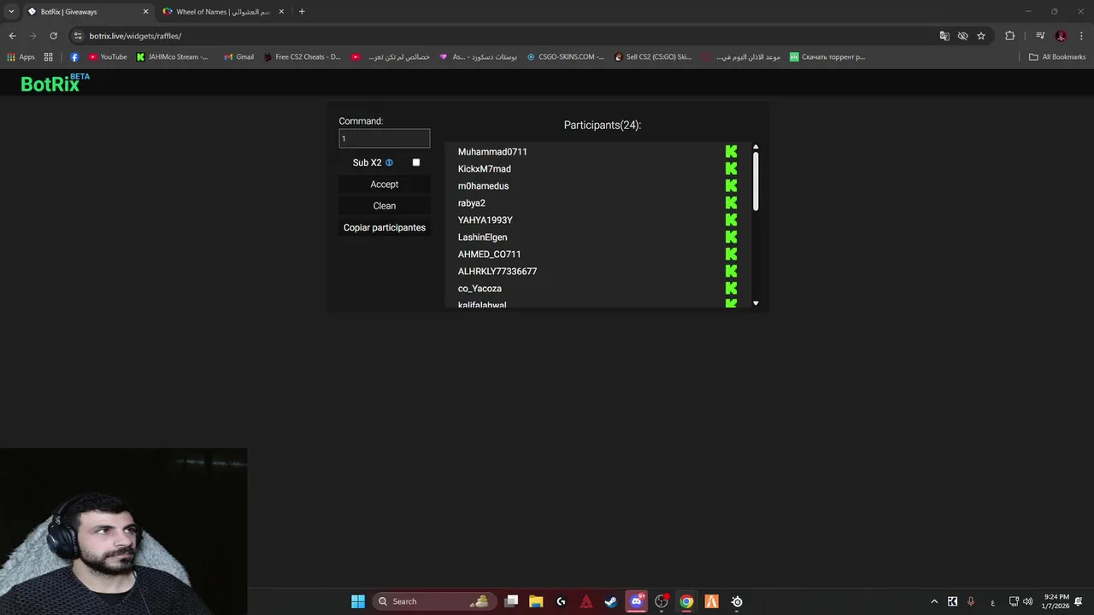The height and width of the screenshot is (615, 1094).
Task: Open Discord from the taskbar
Action: coord(636,601)
